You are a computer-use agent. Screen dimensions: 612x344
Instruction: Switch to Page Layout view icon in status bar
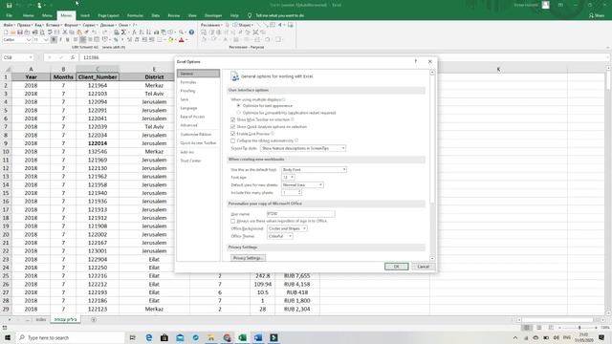(538, 328)
